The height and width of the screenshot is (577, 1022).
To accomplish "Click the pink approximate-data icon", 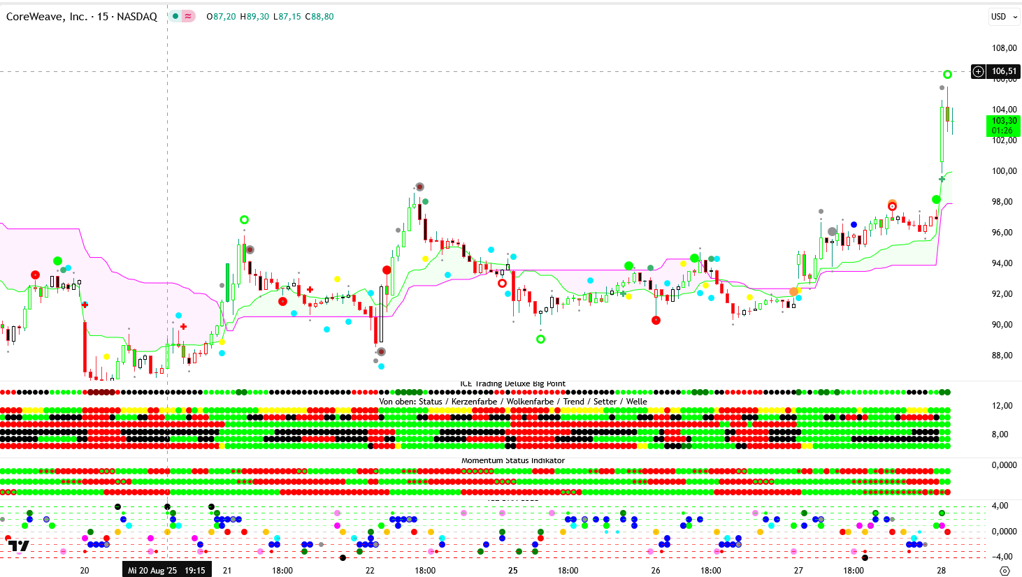I will (x=188, y=16).
